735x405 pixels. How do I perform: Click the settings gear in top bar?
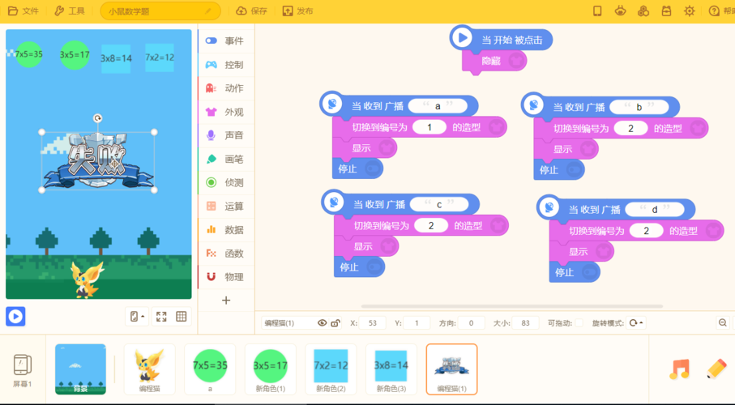point(690,11)
